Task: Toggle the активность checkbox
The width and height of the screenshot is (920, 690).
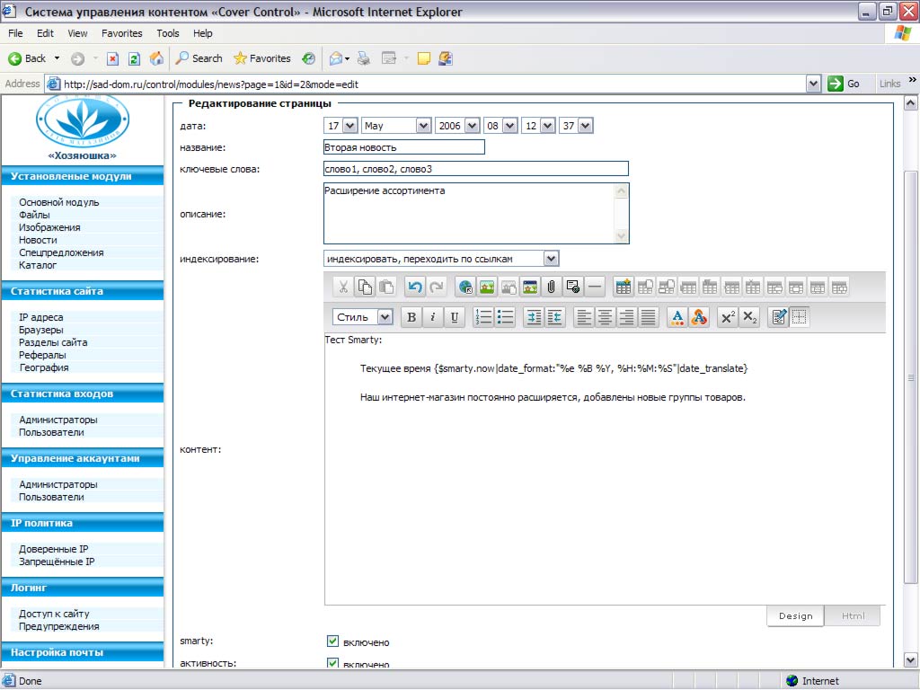Action: [x=332, y=664]
